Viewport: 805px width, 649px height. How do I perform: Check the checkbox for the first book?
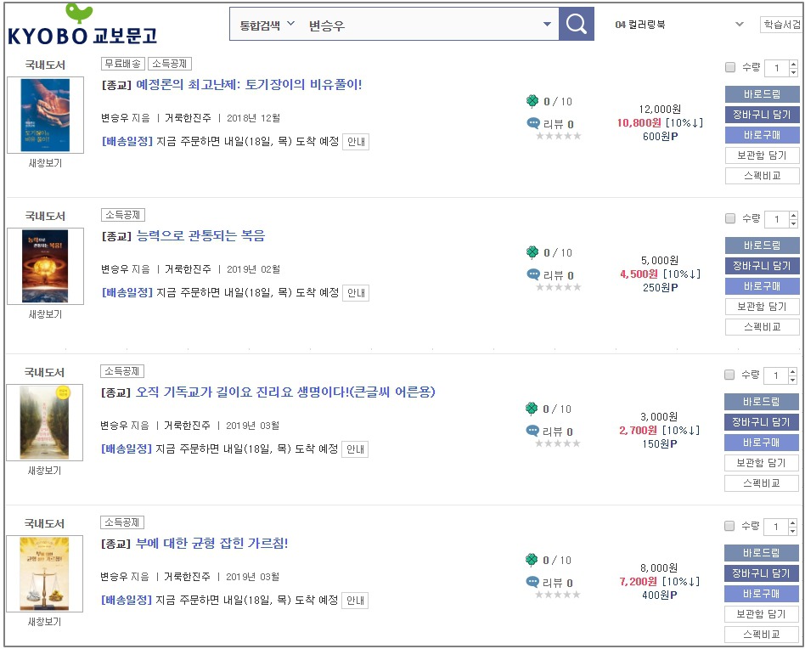pyautogui.click(x=730, y=67)
